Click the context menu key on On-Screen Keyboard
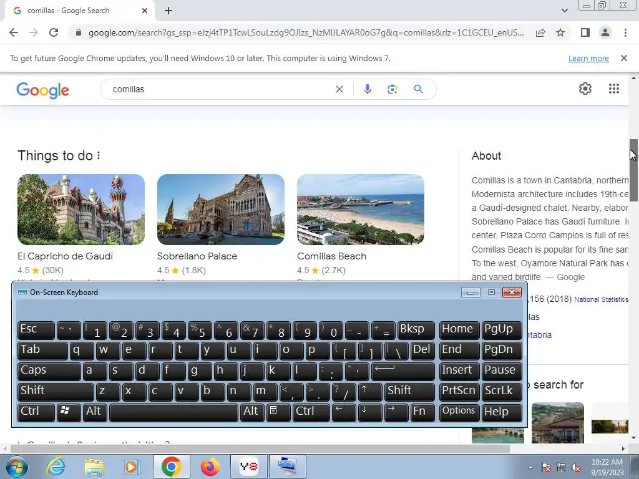The height and width of the screenshot is (479, 639). [278, 412]
